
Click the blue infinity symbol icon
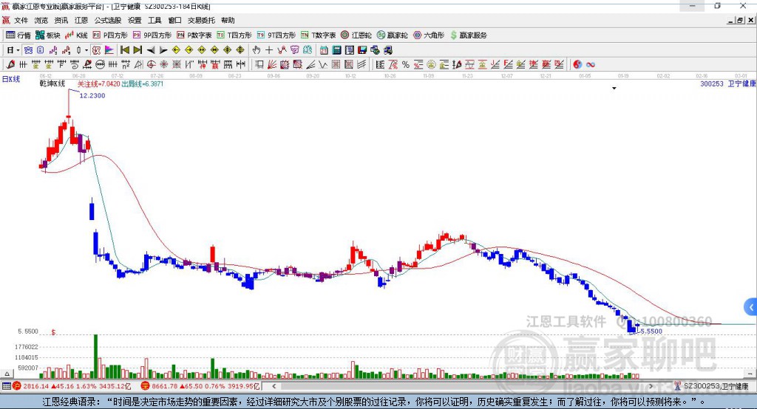point(591,65)
